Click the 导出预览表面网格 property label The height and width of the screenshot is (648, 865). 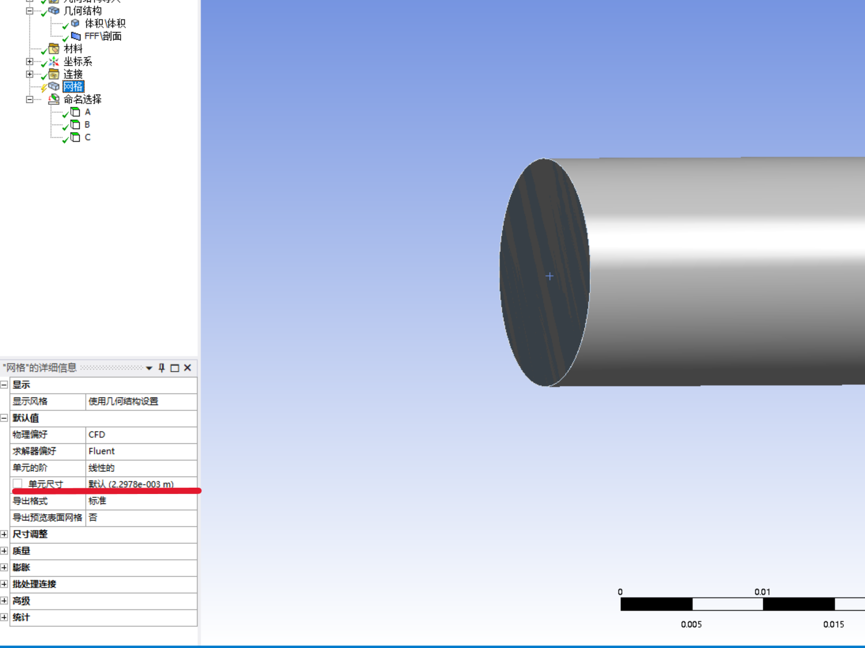coord(47,517)
